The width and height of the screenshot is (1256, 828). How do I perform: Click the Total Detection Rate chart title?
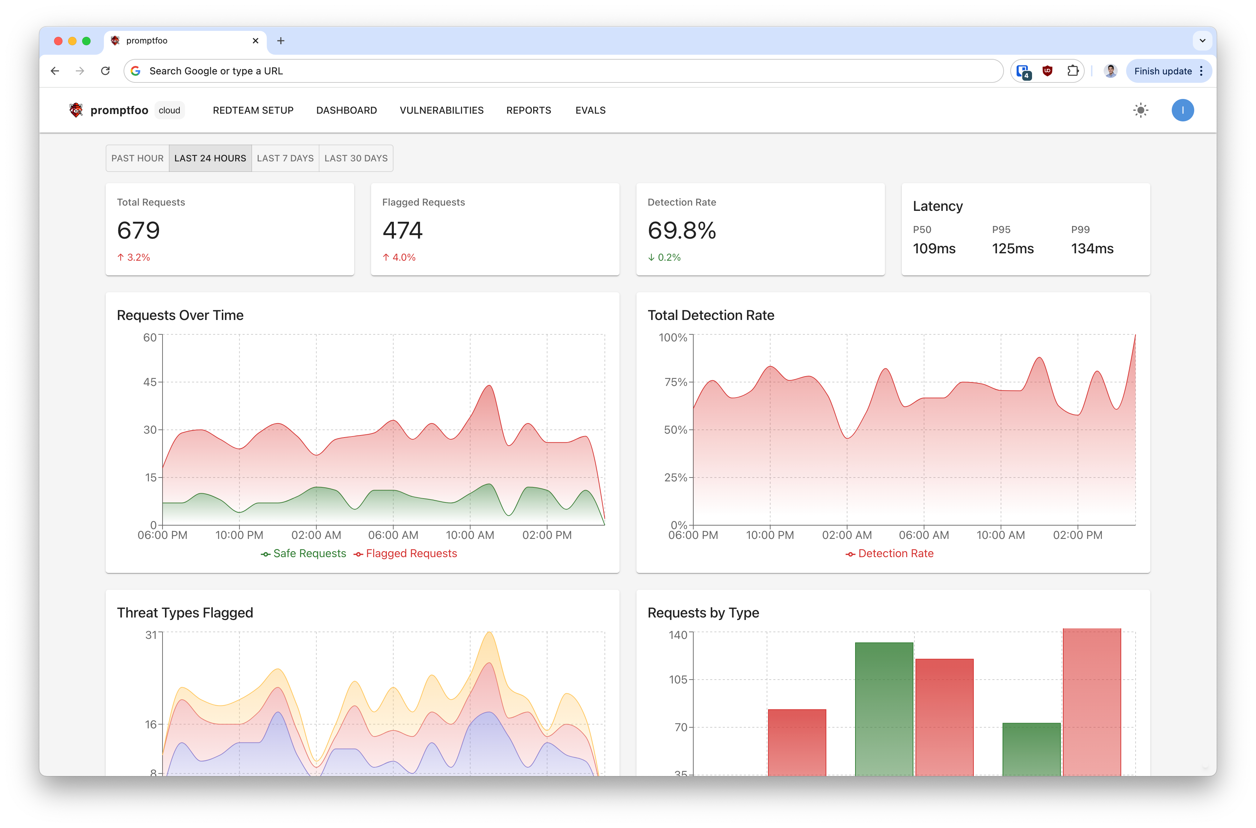[710, 315]
